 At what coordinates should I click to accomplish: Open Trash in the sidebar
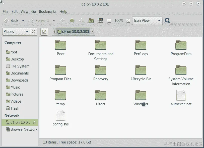tap(20, 108)
